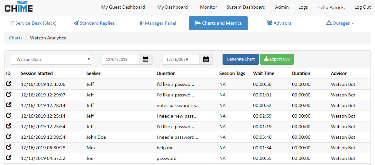
Task: Open Max's session link icon
Action: coord(9,147)
